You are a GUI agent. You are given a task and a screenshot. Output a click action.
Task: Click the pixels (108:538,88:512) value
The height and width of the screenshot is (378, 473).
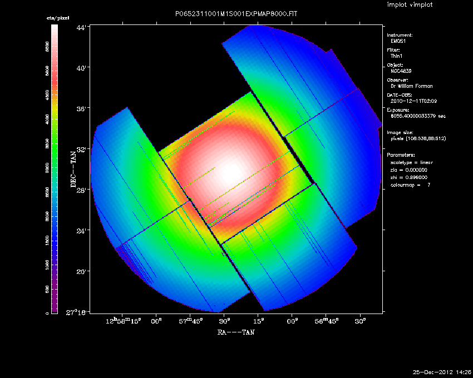pyautogui.click(x=418, y=138)
